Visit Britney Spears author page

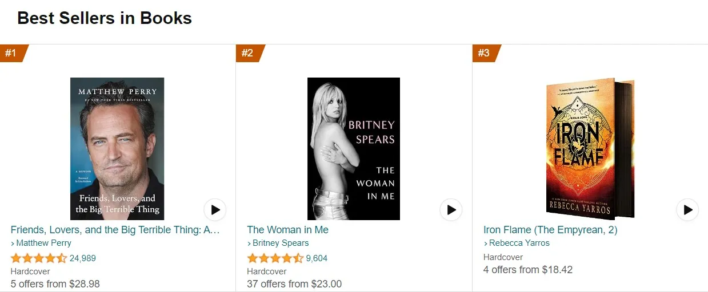pos(281,243)
